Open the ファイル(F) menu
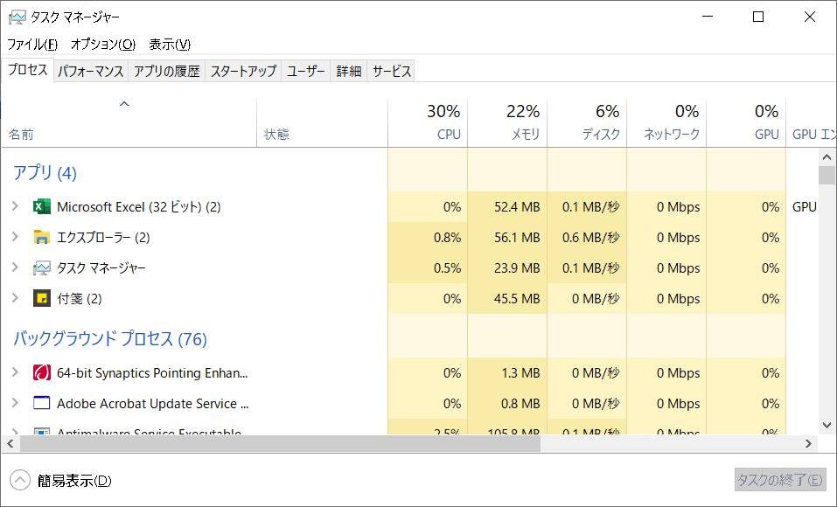The image size is (837, 507). pos(32,45)
